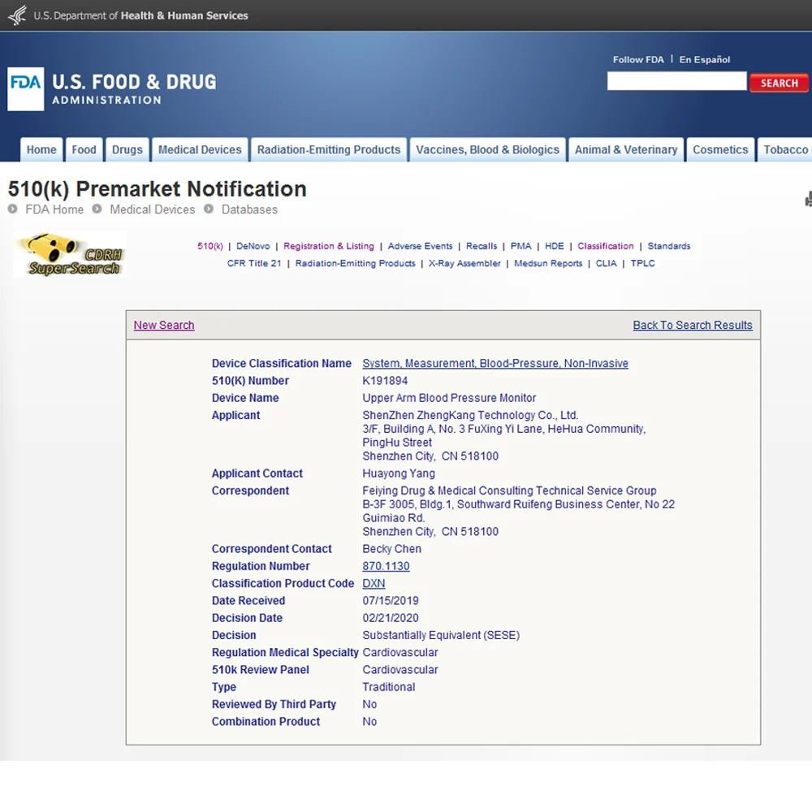The width and height of the screenshot is (812, 812).
Task: Open Adverse Events link
Action: (x=420, y=246)
